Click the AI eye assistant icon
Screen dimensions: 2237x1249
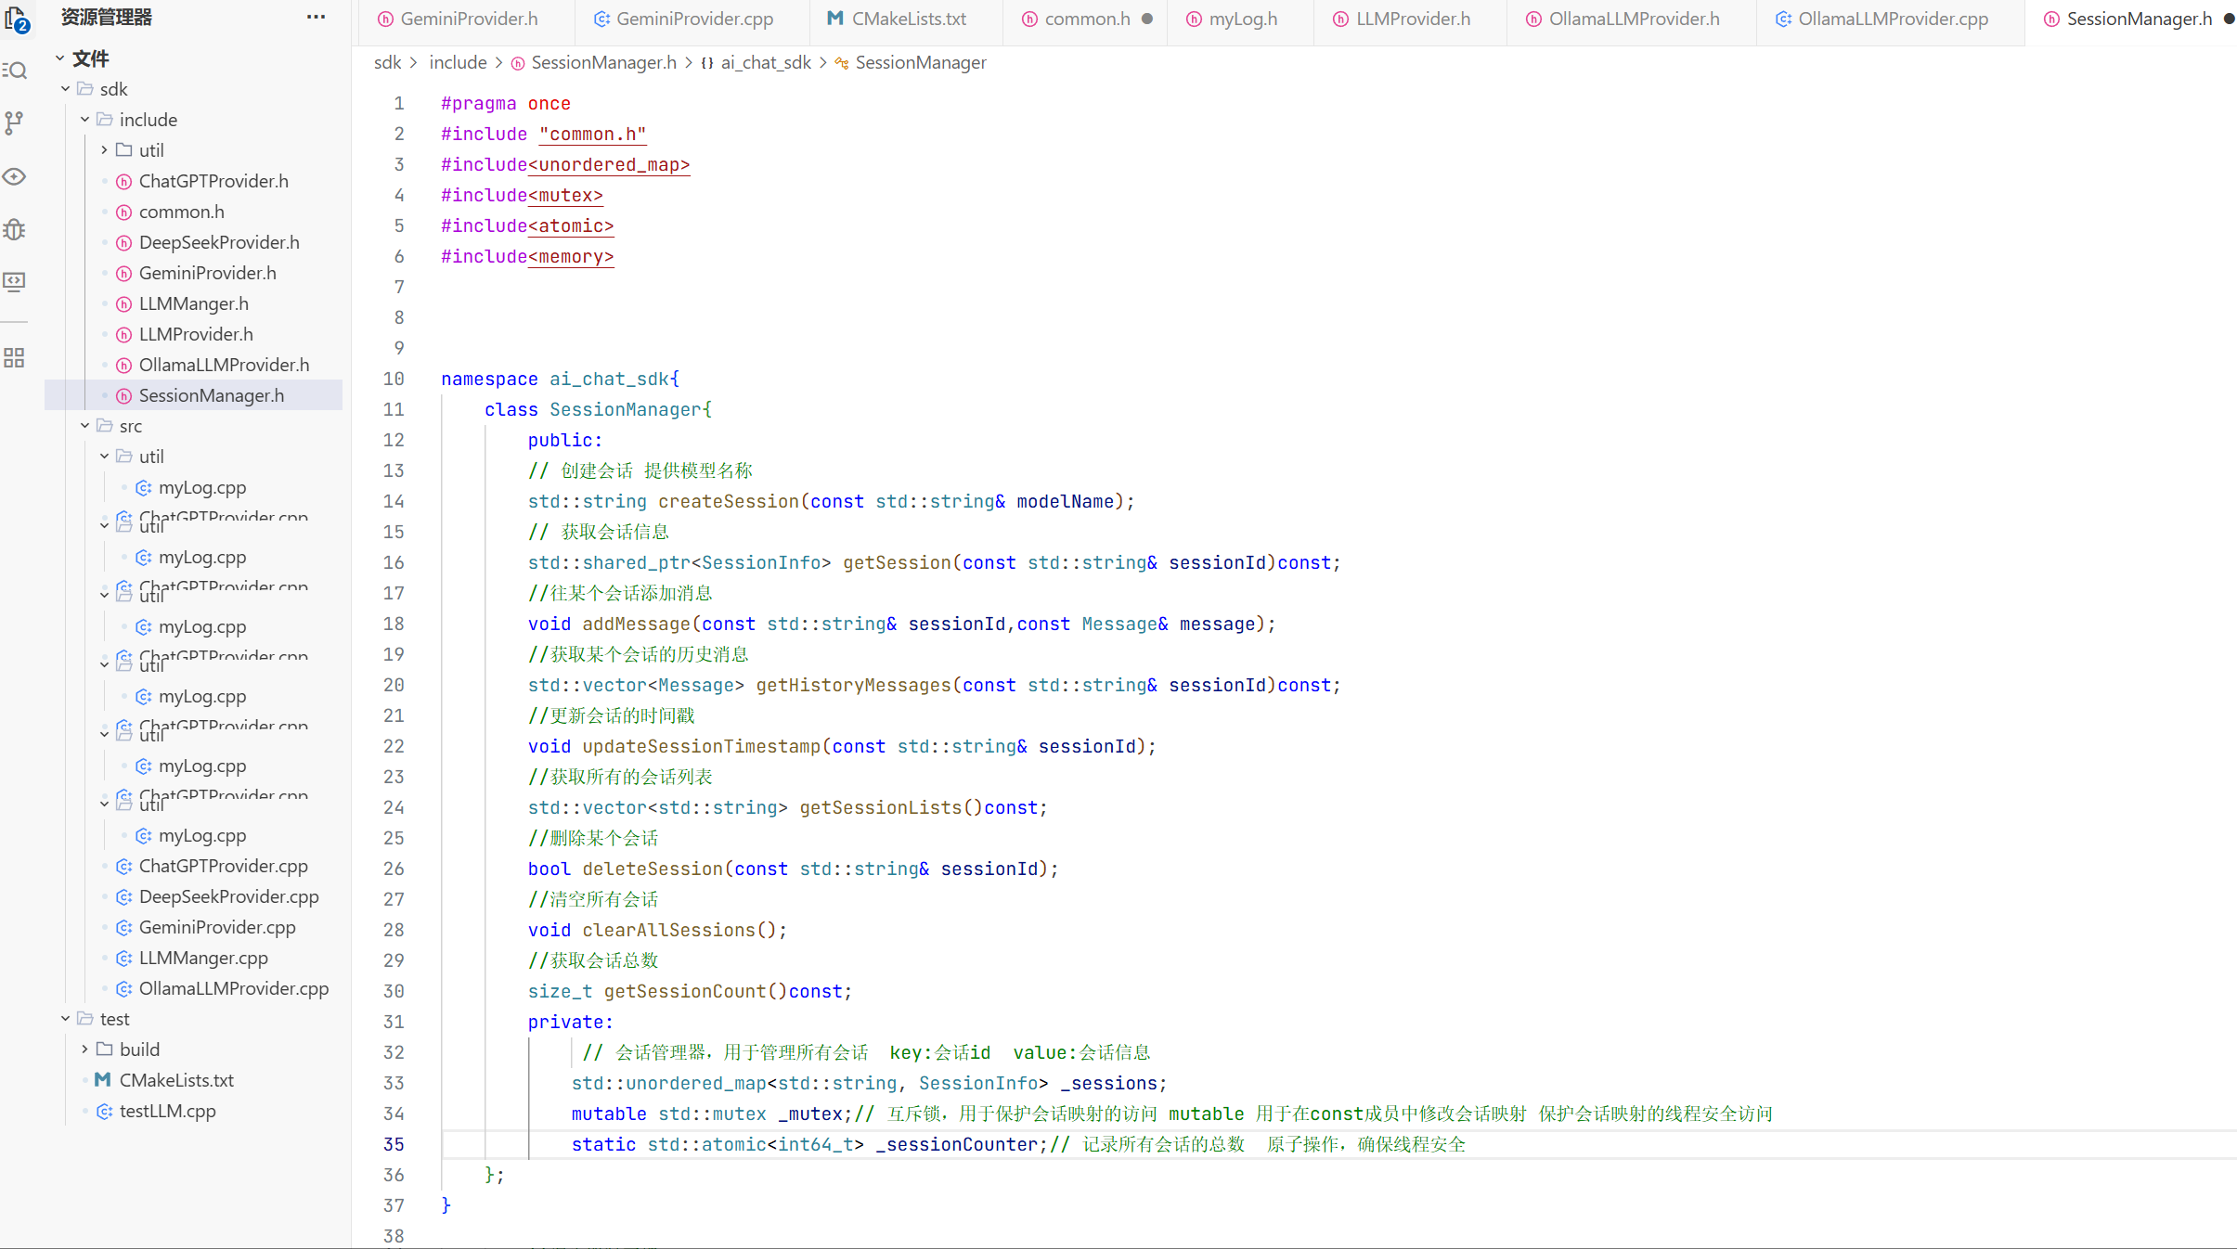click(x=15, y=176)
